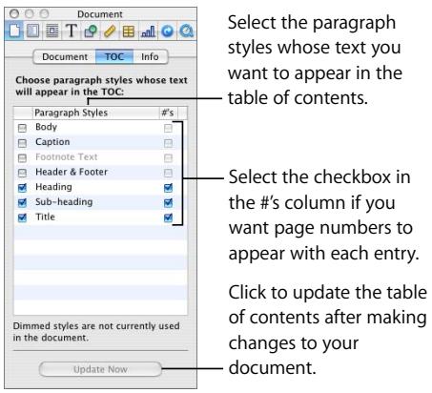This screenshot has width=432, height=393.
Task: Enable the Caption paragraph style checkbox
Action: pyautogui.click(x=22, y=143)
